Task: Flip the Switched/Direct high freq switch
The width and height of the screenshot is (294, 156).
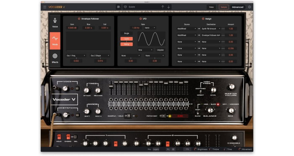Action: pos(200,92)
